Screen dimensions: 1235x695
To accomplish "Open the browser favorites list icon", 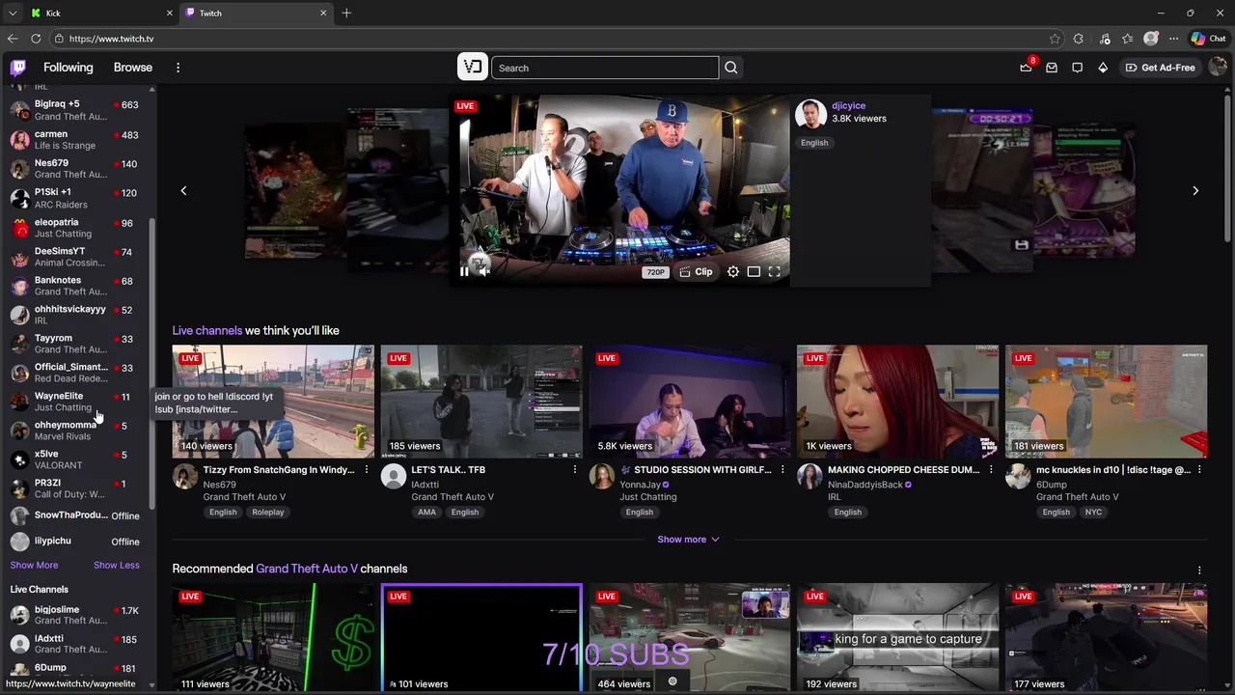I will pos(1127,39).
